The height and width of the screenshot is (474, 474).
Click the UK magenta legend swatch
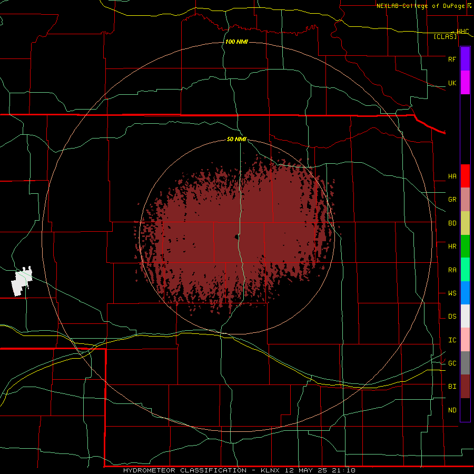pos(465,83)
